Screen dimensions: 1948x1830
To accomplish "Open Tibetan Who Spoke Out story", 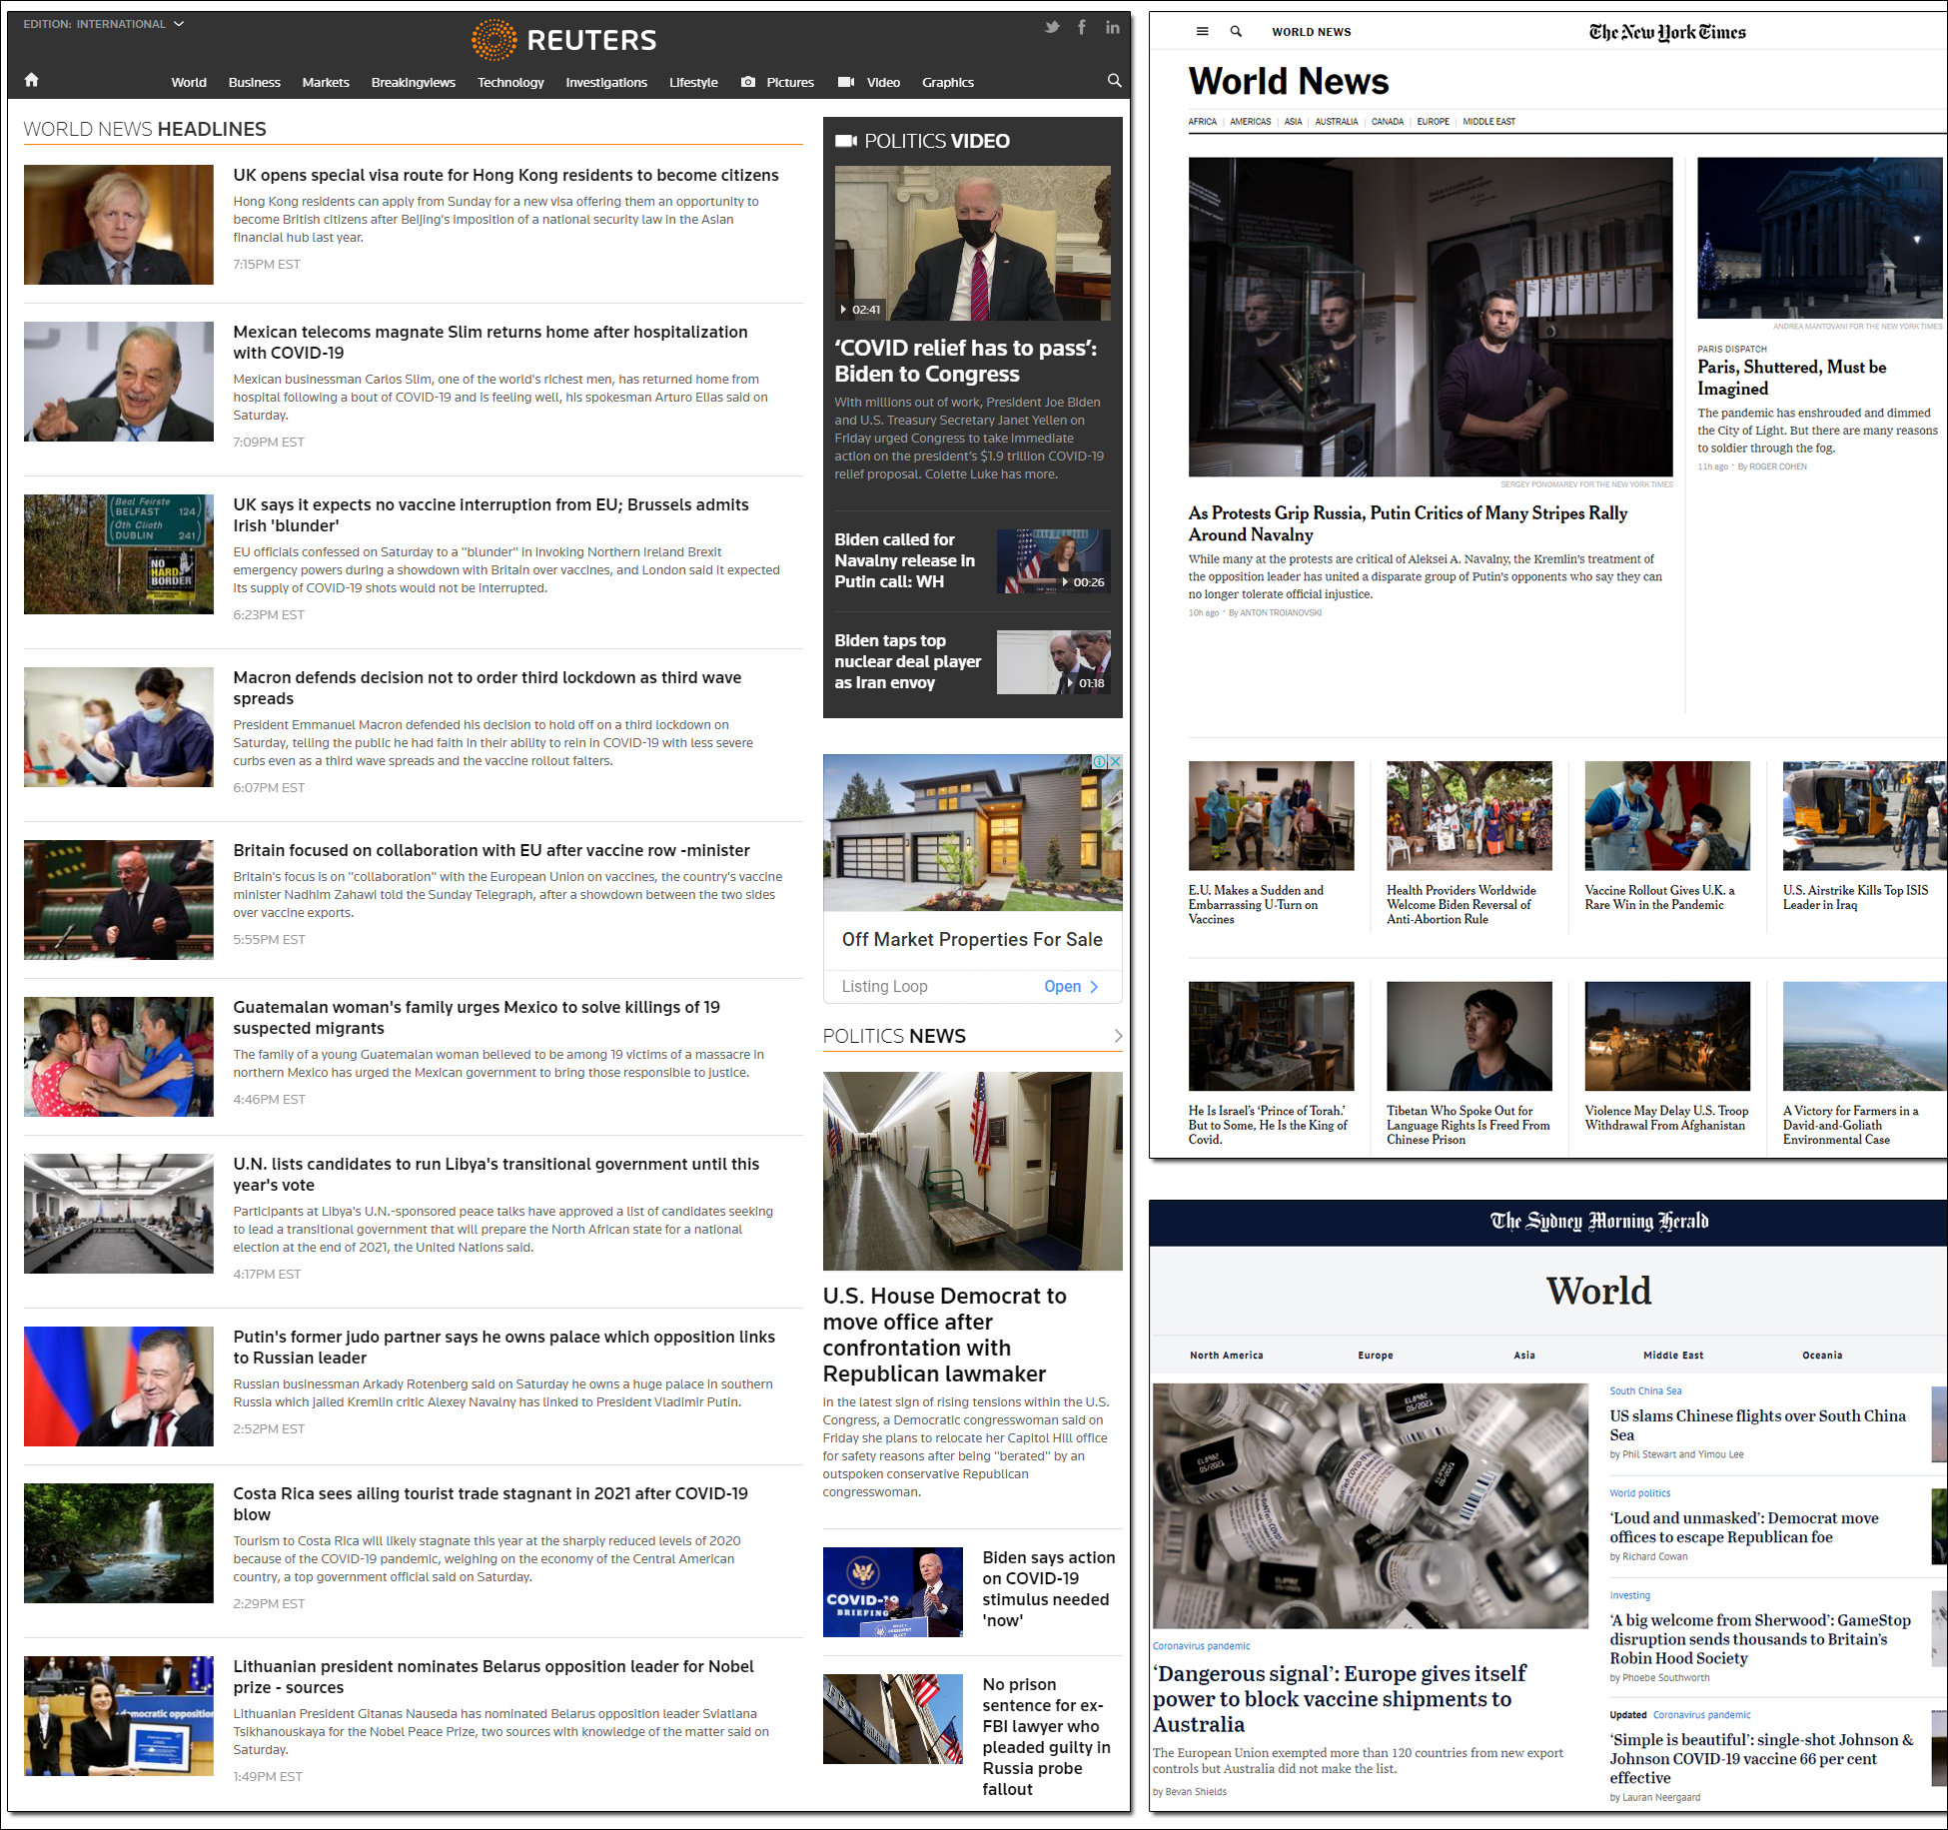I will (x=1467, y=1125).
